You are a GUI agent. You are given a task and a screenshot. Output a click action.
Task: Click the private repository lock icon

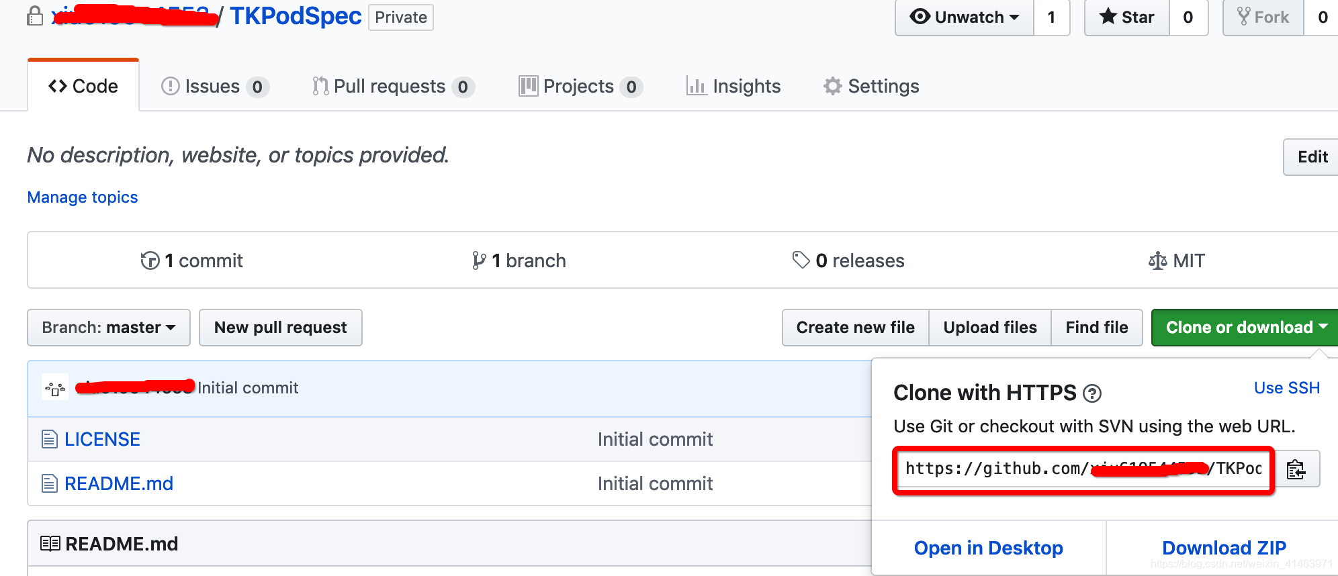click(35, 15)
